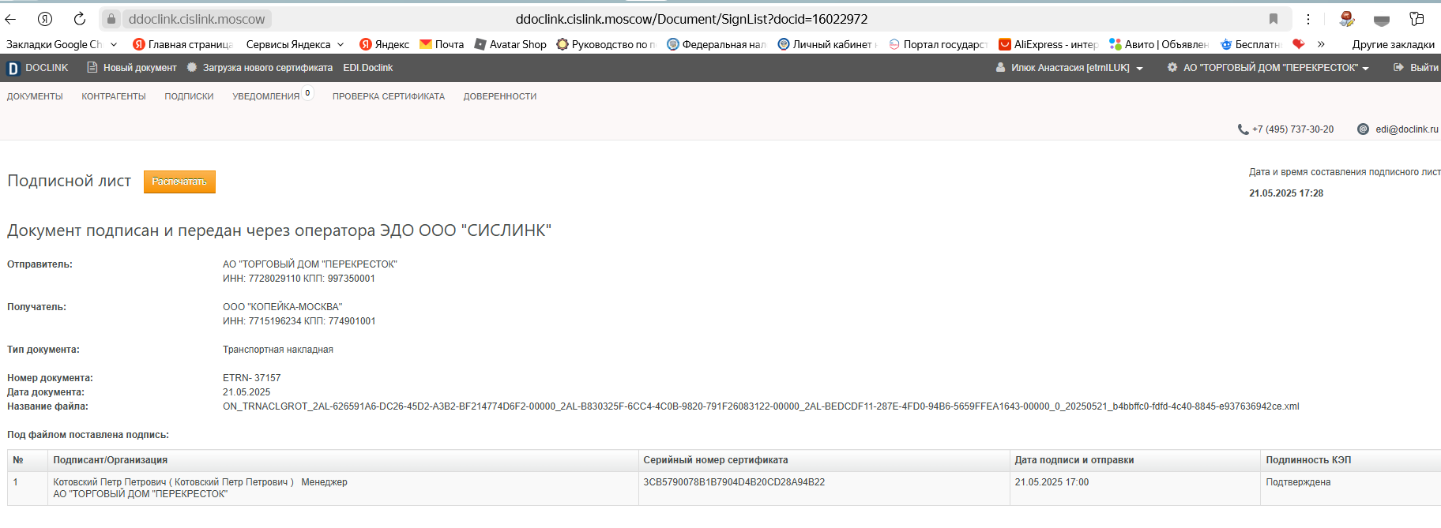Expand the Илюк Анастасия user dropdown
Screen dimensions: 1441x528
pos(1139,69)
